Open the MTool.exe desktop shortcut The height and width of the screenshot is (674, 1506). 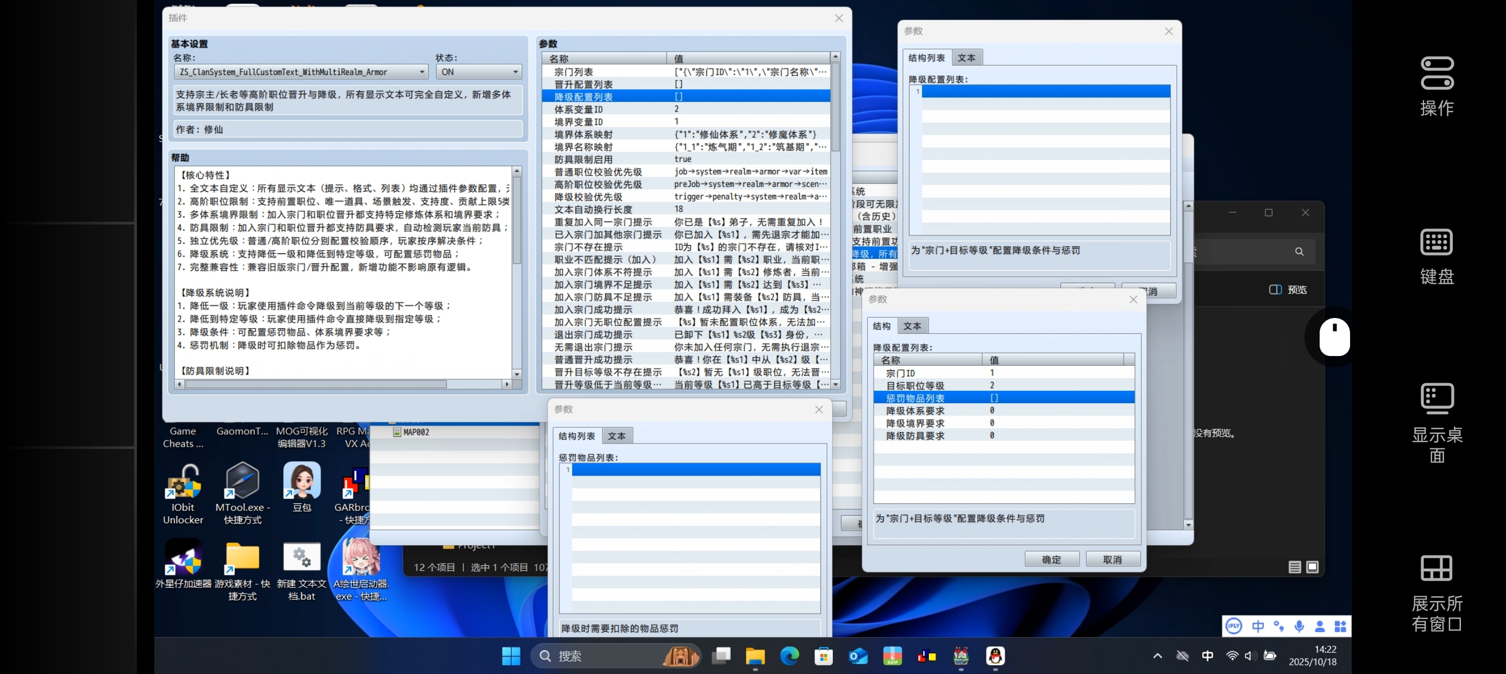[242, 493]
